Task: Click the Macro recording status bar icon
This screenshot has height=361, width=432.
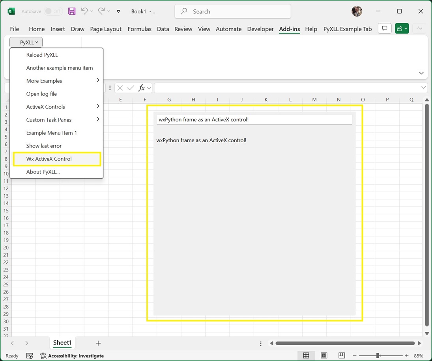Action: 30,356
